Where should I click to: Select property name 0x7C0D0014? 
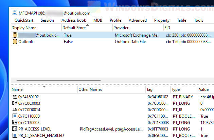29,109
